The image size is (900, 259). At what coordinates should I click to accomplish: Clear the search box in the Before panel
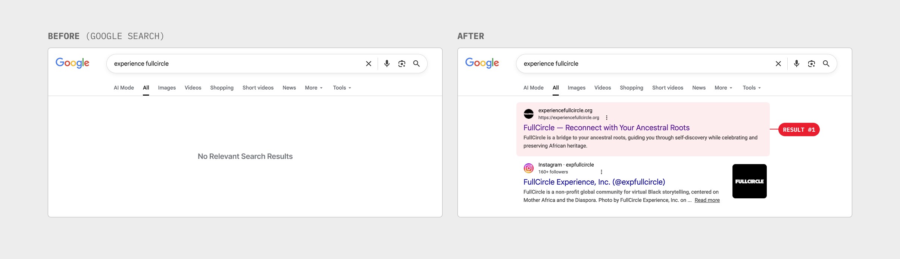tap(369, 64)
